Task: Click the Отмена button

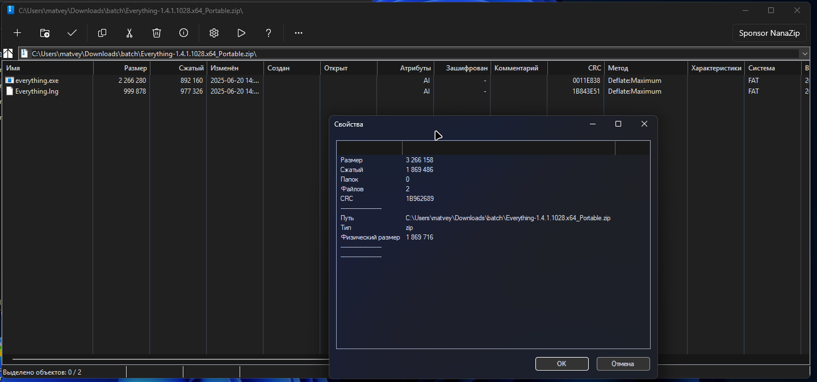Action: tap(623, 364)
